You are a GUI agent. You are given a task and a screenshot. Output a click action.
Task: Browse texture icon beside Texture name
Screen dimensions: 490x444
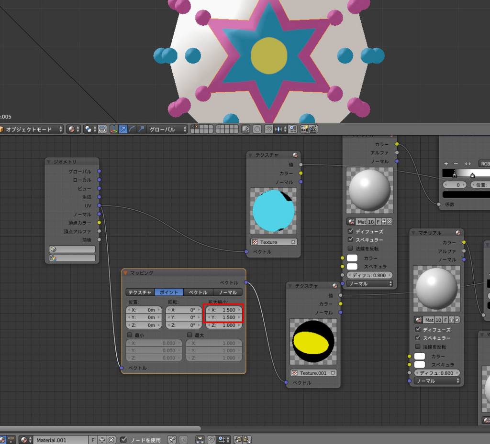tap(255, 242)
